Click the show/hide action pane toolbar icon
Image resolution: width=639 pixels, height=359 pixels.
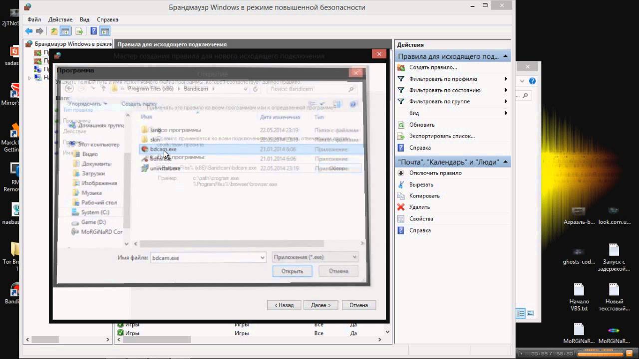pyautogui.click(x=105, y=31)
